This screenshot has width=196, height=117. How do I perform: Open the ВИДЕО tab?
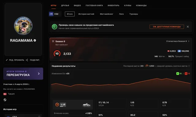(x=77, y=6)
